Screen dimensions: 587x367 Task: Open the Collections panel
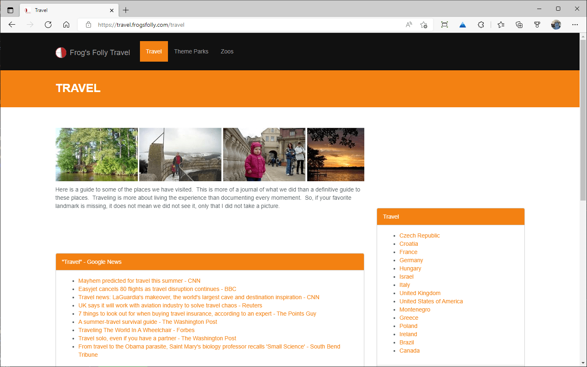point(519,25)
